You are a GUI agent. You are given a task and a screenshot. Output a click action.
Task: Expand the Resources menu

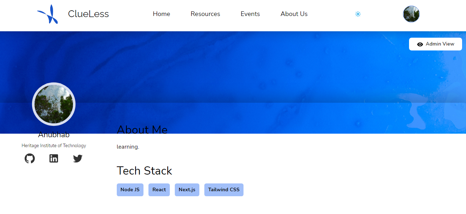click(x=205, y=14)
